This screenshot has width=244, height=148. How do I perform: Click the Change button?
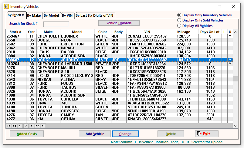(x=125, y=134)
